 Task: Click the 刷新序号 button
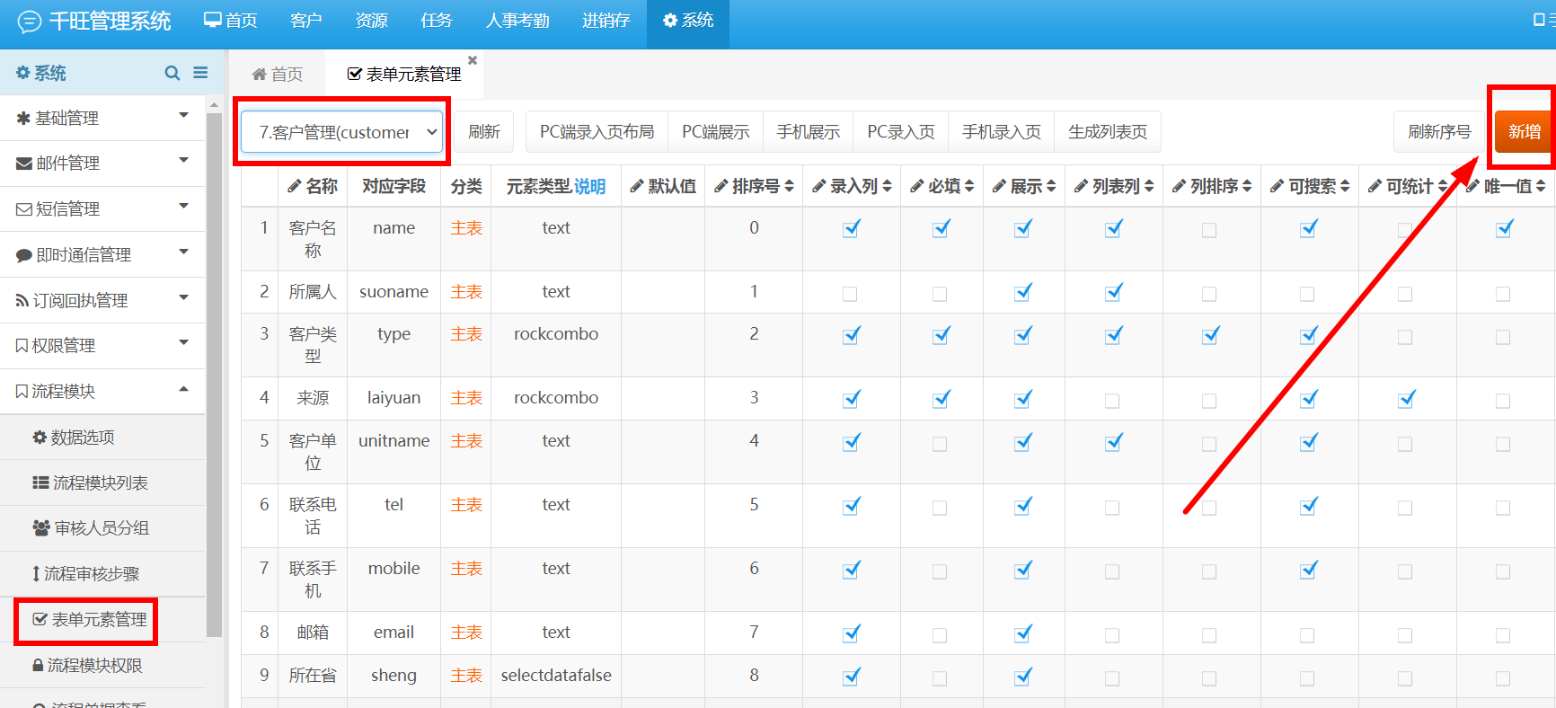click(x=1439, y=132)
